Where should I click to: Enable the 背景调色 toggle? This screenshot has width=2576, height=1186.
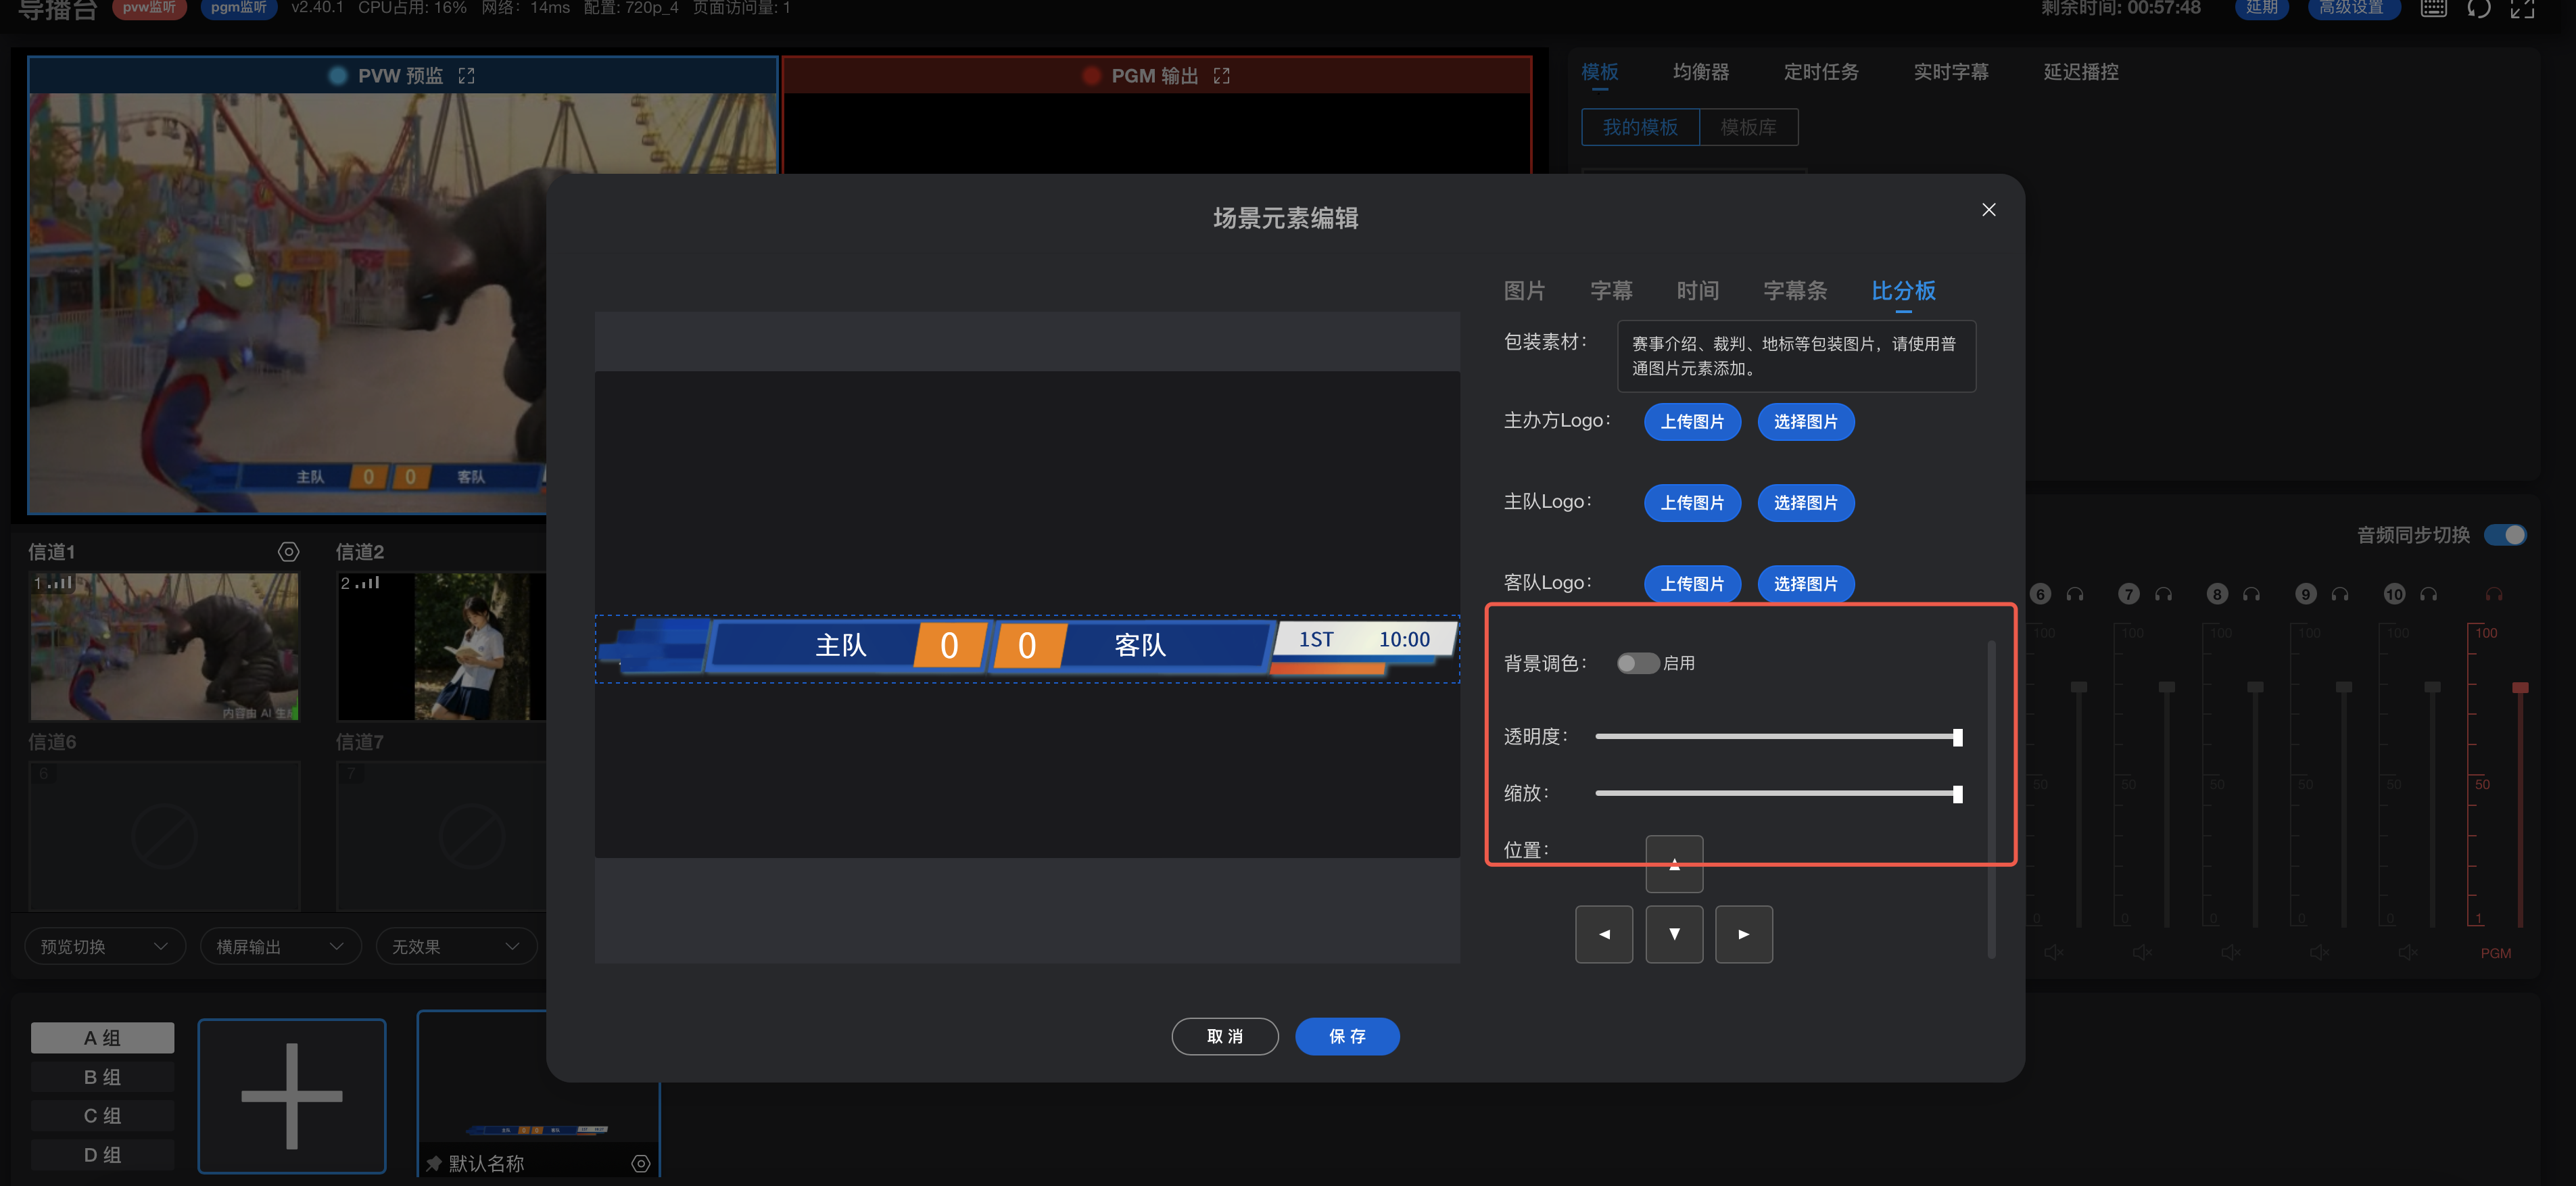1637,663
